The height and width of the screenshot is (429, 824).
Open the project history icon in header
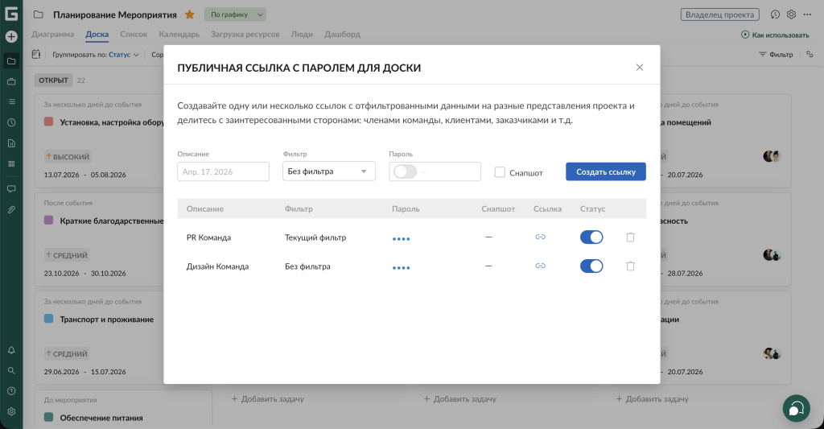pos(775,14)
